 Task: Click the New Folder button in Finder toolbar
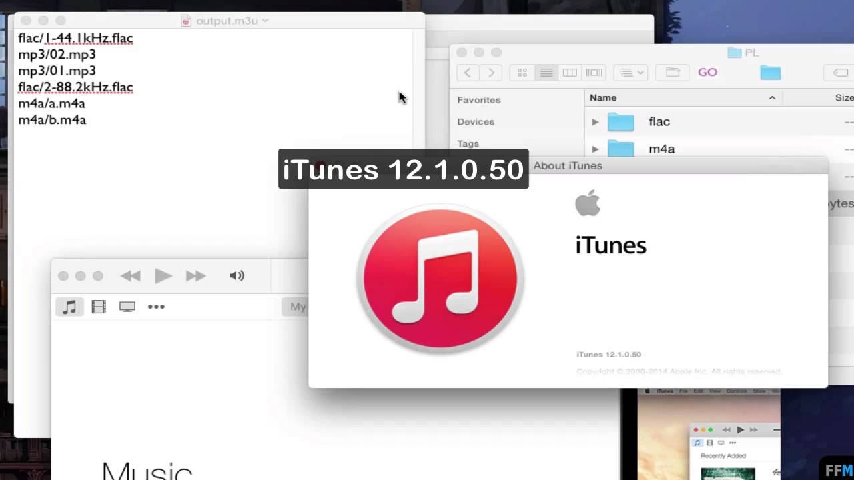[x=673, y=73]
